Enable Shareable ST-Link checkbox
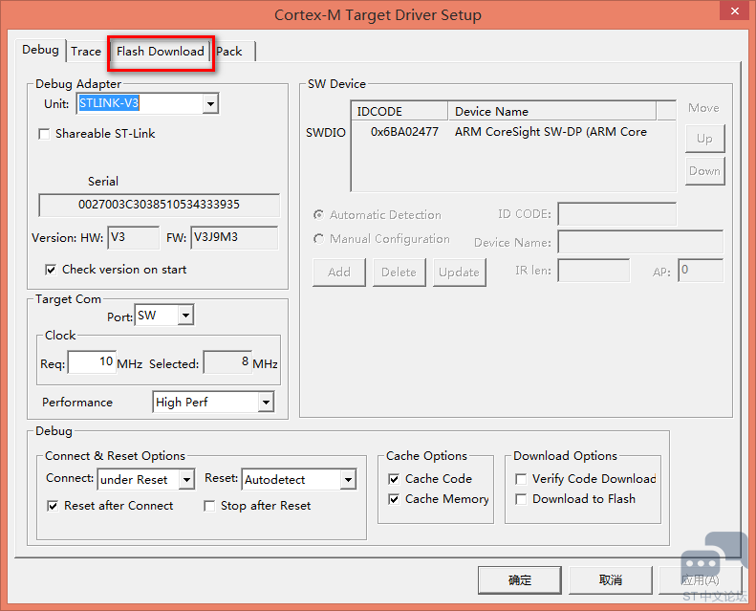This screenshot has width=756, height=611. coord(44,134)
